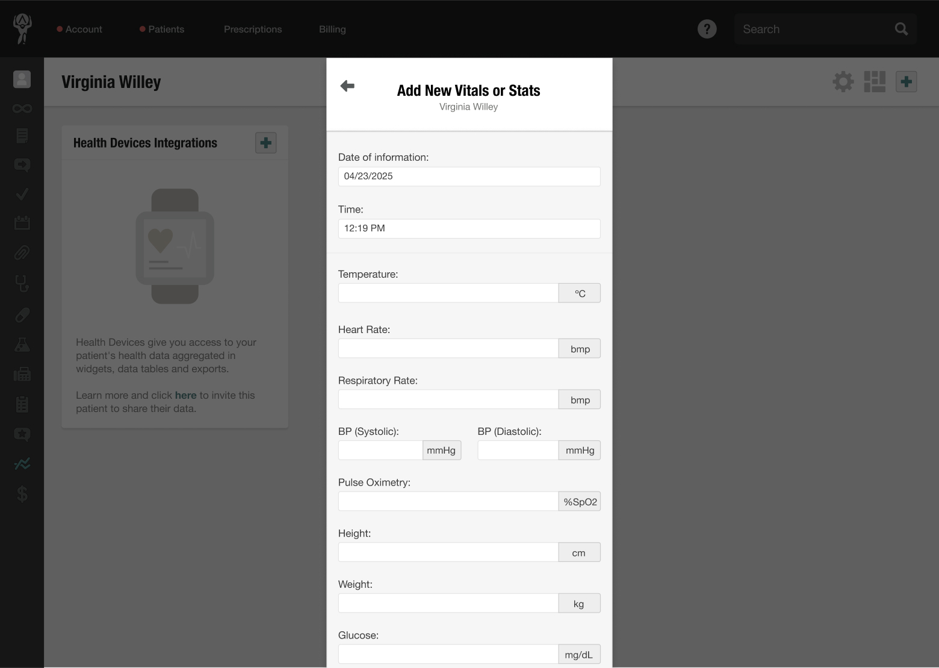Open the clipboard forms sidebar icon
The height and width of the screenshot is (668, 939).
[22, 404]
